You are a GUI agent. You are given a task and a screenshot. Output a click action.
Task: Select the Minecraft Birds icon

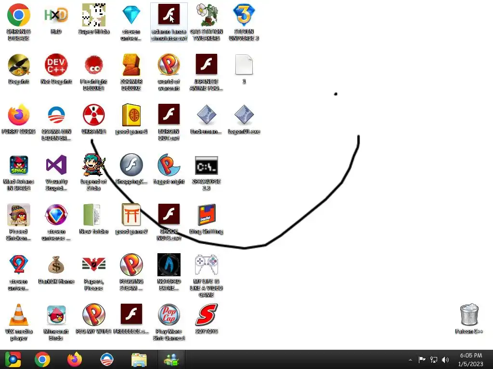[x=56, y=315]
